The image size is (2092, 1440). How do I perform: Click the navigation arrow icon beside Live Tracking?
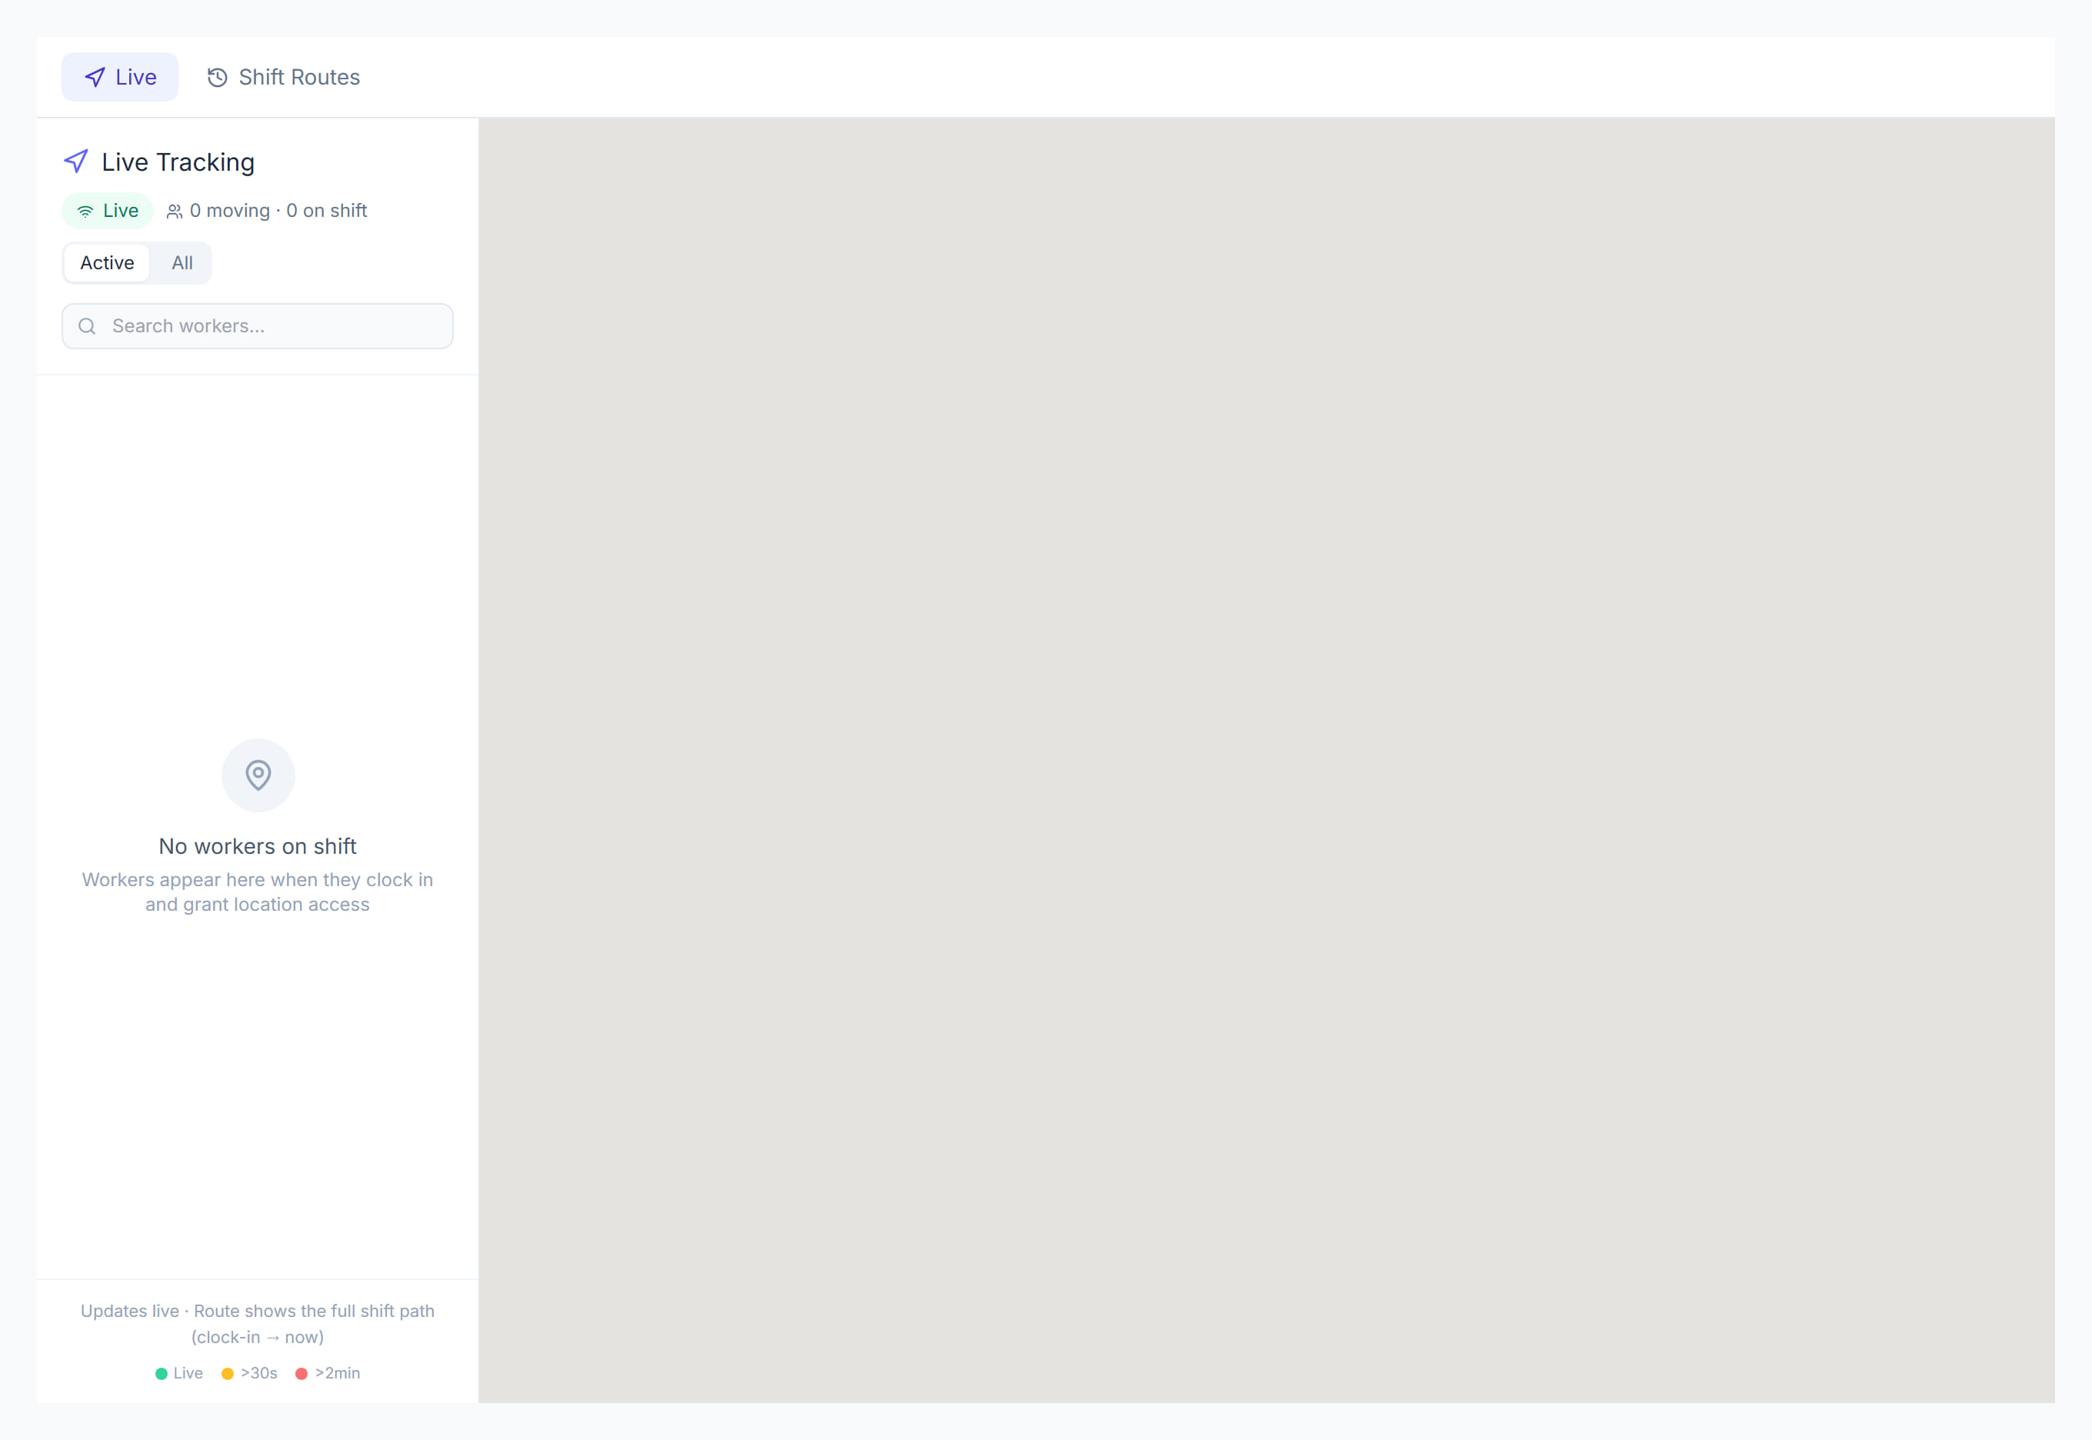pyautogui.click(x=77, y=162)
